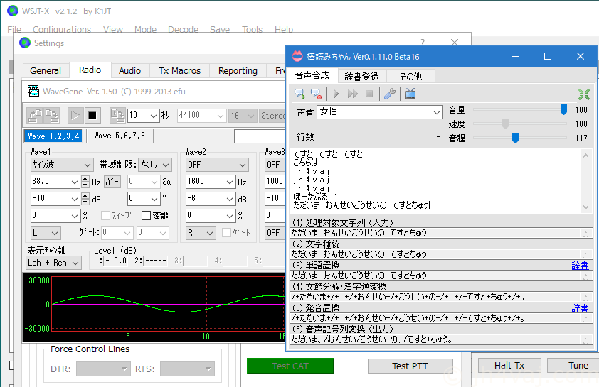This screenshot has width=599, height=387.
Task: Open Wave2 type dropdown showing OFF
Action: [217, 165]
